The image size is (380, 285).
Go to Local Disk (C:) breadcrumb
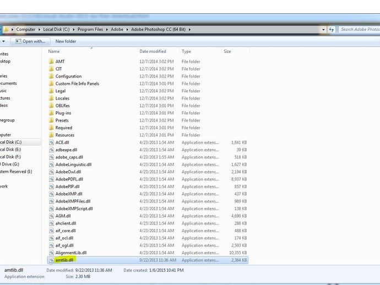(x=56, y=29)
